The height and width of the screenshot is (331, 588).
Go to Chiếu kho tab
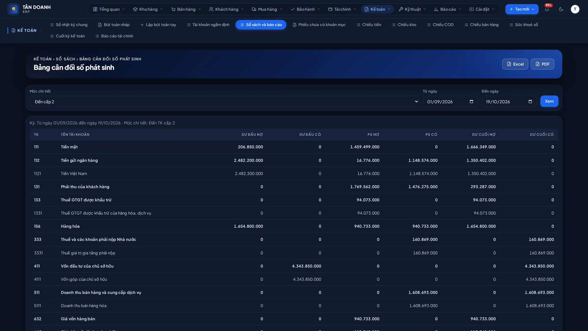click(x=404, y=25)
